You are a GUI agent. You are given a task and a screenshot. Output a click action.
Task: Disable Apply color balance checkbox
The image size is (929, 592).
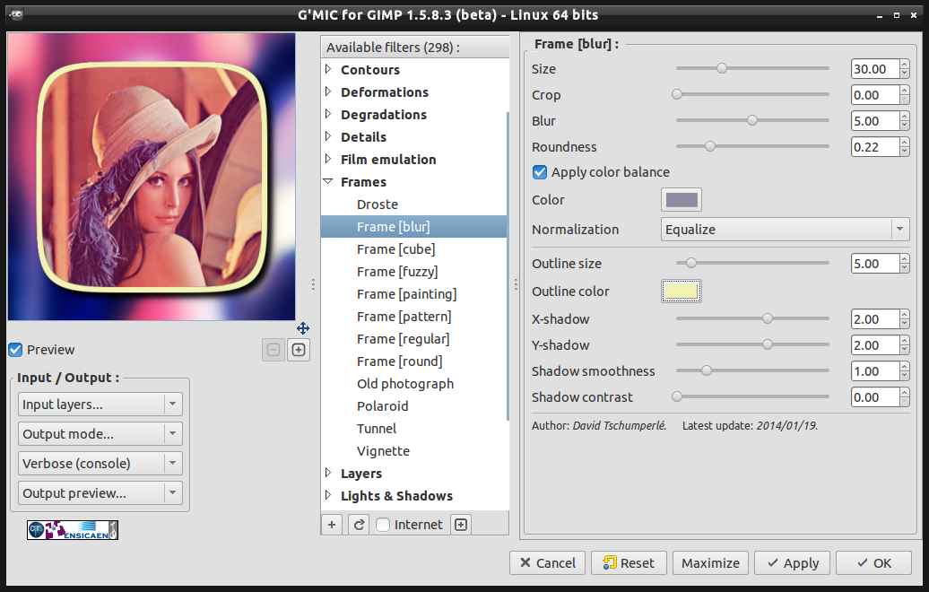[x=540, y=172]
